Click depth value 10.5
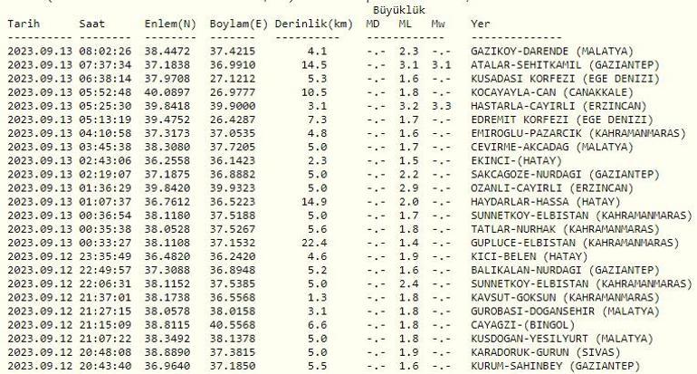 pyautogui.click(x=314, y=92)
